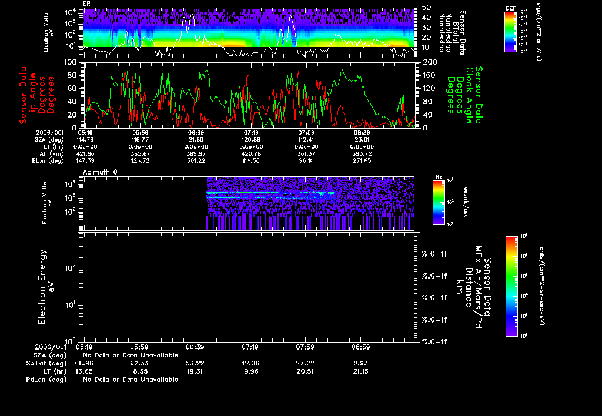Viewport: 602px width, 416px height.
Task: Click inside the empty Electron Energy plot
Action: coord(249,286)
